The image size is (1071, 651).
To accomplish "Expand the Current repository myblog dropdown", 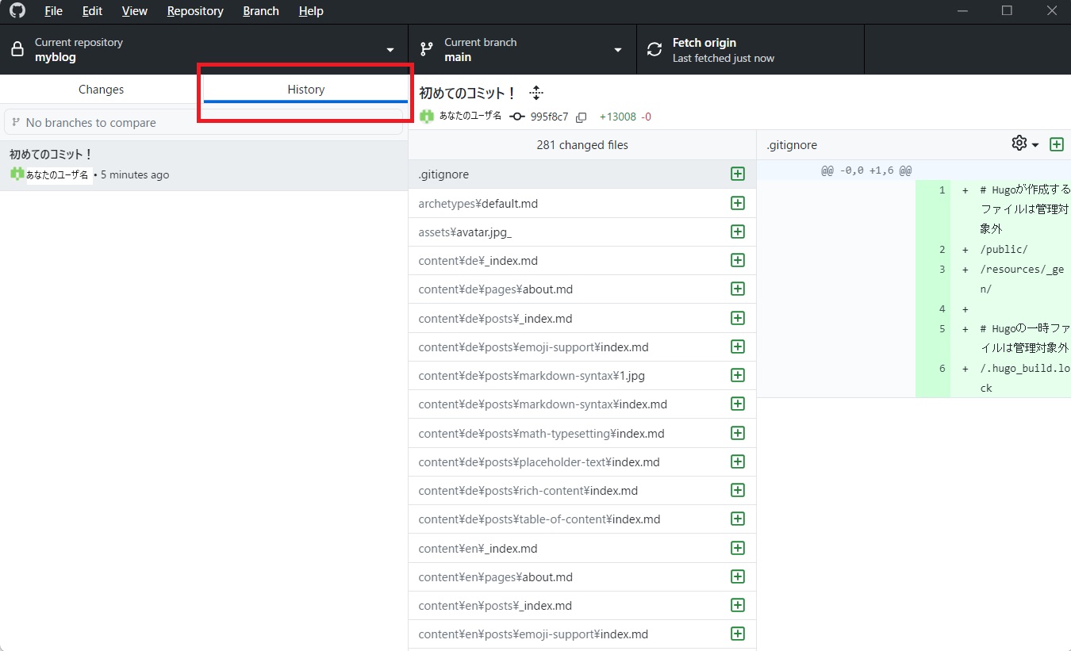I will point(204,49).
